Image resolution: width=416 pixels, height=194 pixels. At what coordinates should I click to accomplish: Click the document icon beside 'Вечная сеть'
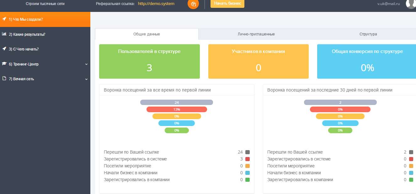pos(4,79)
